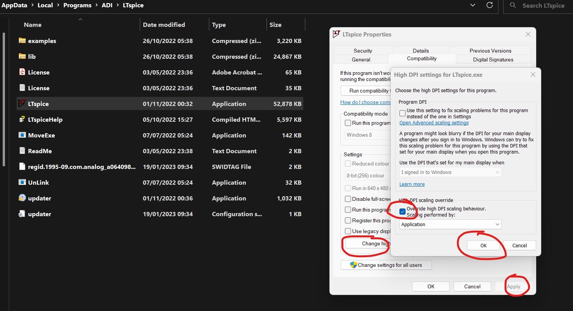Open the Windows 8 compatibility dropdown

pyautogui.click(x=367, y=135)
